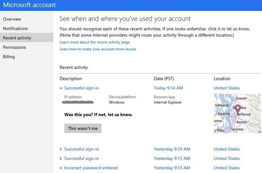Viewport: 262px width, 173px height.
Task: Expand the Yesterday 9:13 AM successful sign-in chevron
Action: (61, 158)
